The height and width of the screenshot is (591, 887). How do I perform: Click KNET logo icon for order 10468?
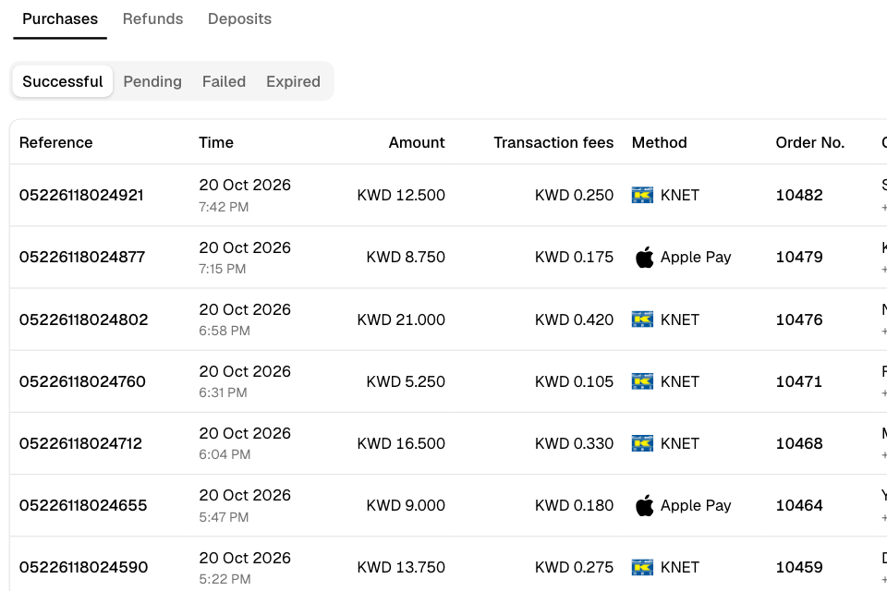tap(642, 443)
